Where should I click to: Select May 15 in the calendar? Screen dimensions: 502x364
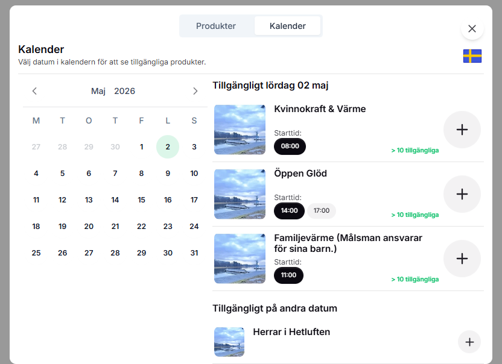141,200
